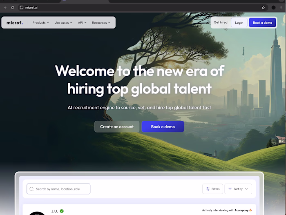Click Create an account button
Screen dimensions: 286x215
pyautogui.click(x=117, y=126)
